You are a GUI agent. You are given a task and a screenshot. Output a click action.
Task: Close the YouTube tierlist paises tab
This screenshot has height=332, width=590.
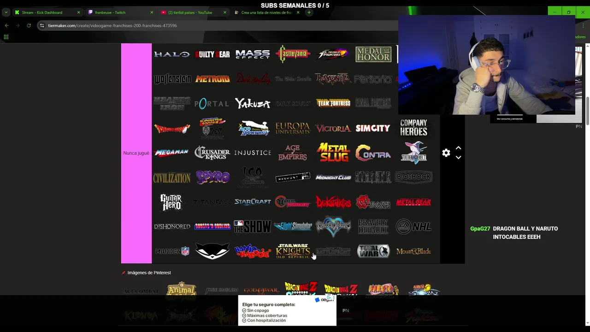(225, 12)
